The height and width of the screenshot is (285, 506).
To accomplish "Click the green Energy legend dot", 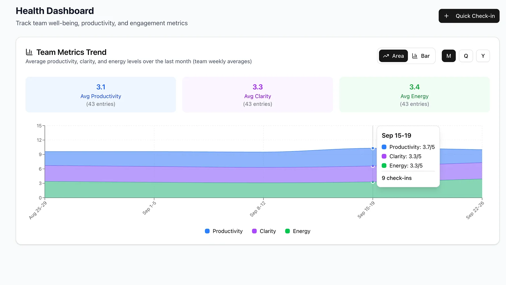I will (x=287, y=231).
